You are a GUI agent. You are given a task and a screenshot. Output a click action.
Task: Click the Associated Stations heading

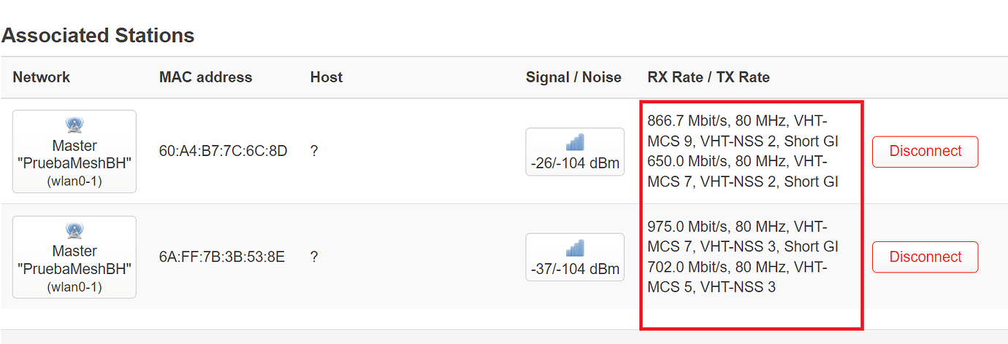point(98,35)
